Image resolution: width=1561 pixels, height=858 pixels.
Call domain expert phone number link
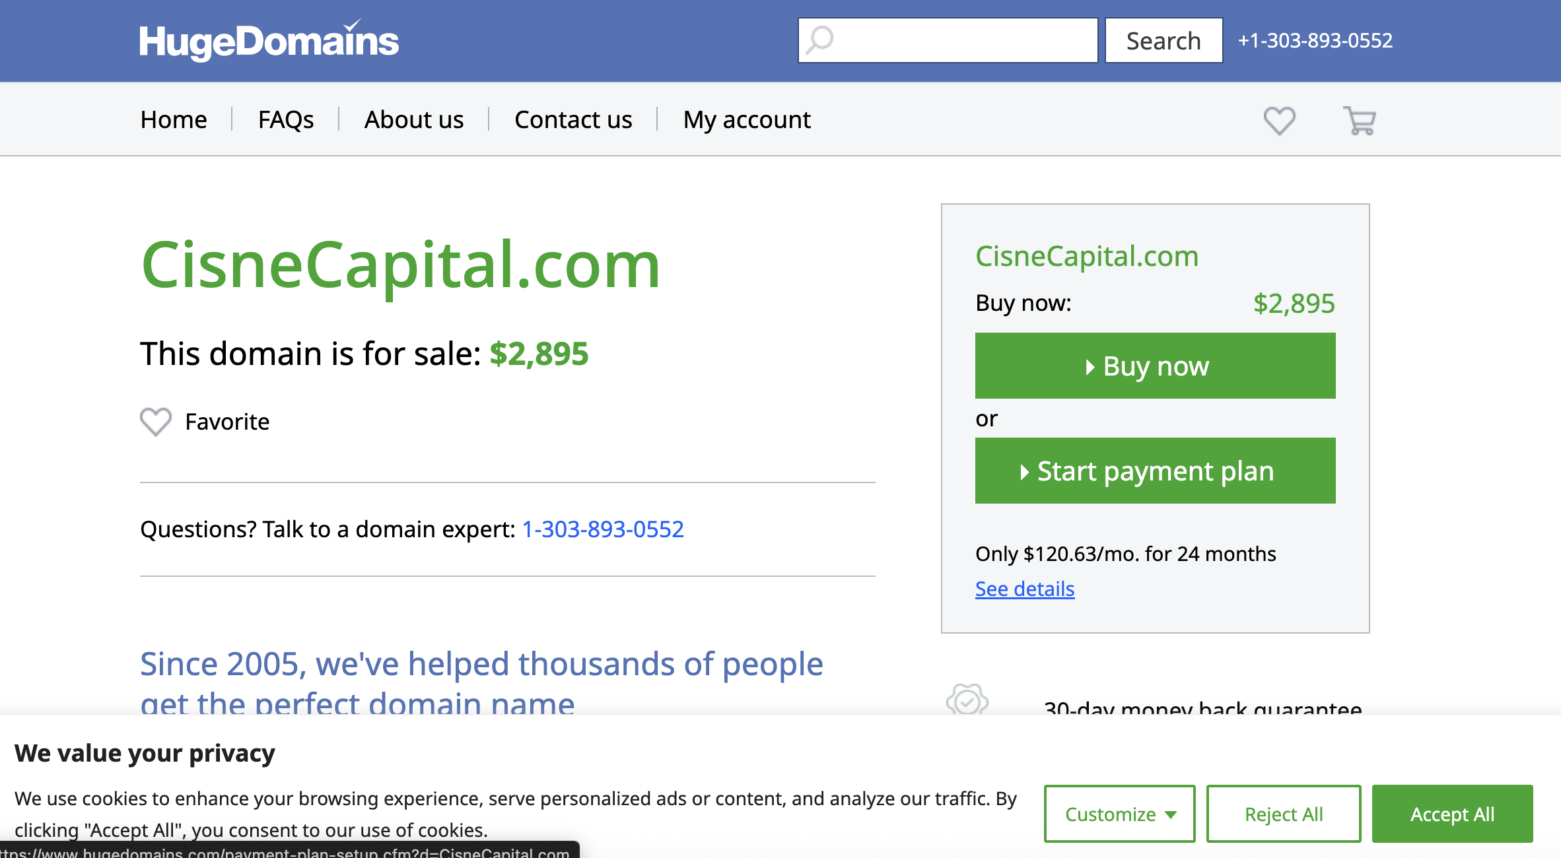603,529
